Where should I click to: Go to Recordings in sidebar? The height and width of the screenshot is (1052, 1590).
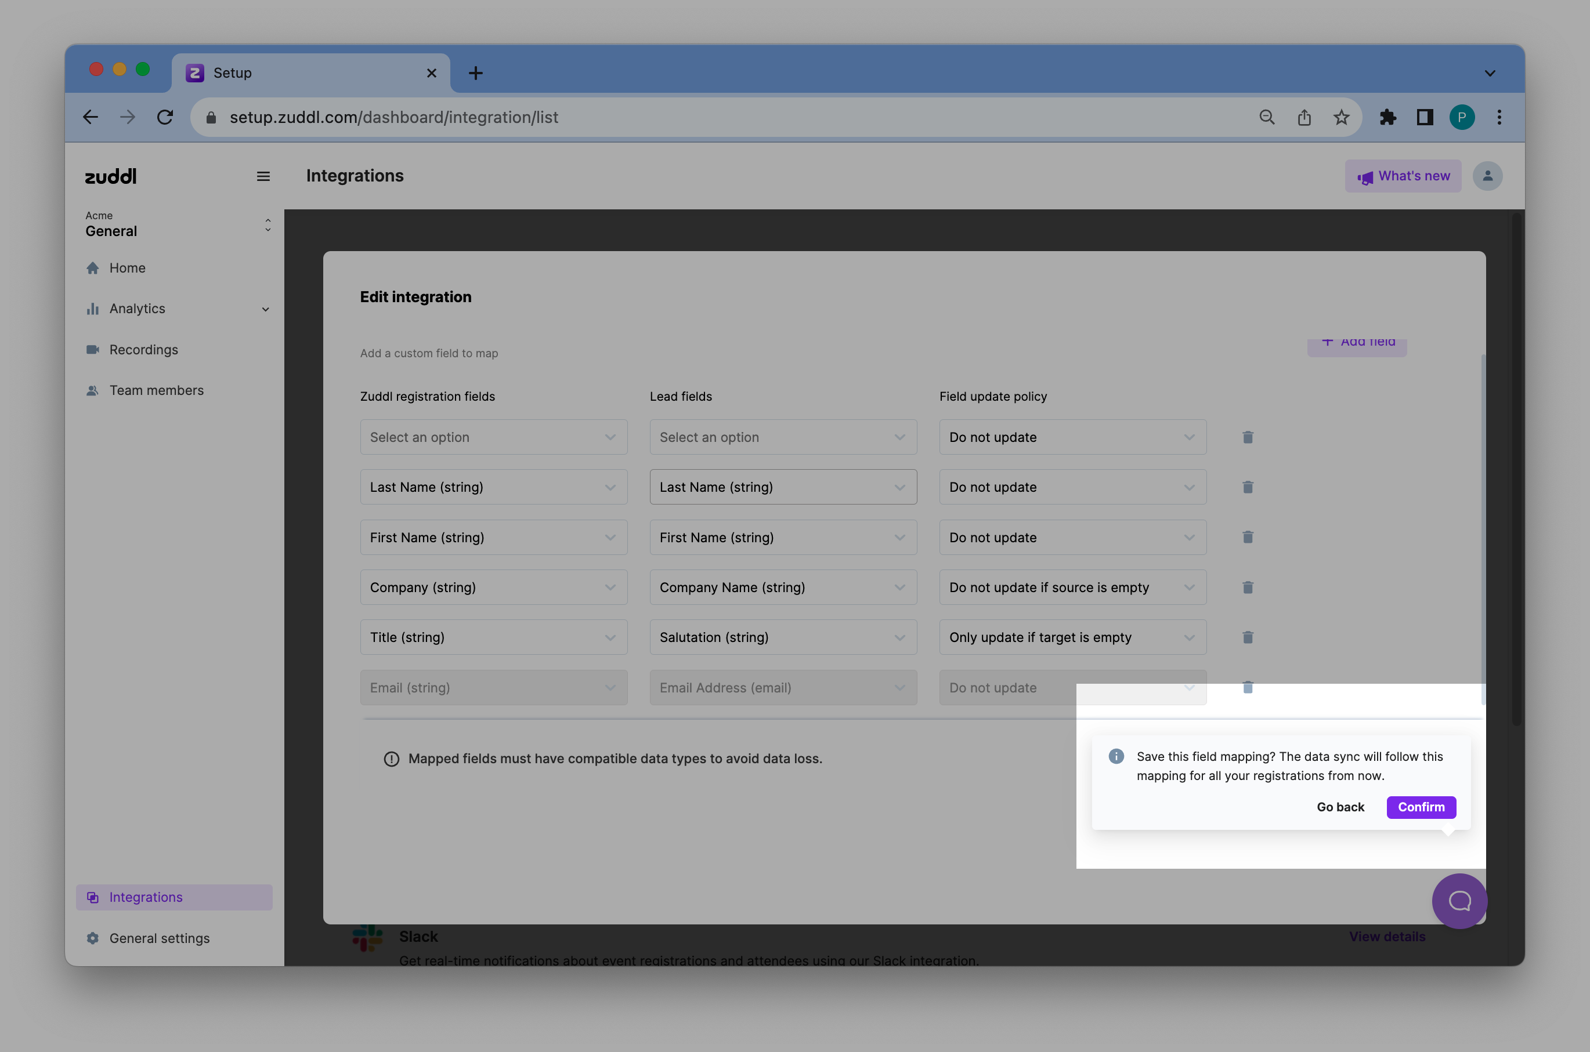(144, 350)
